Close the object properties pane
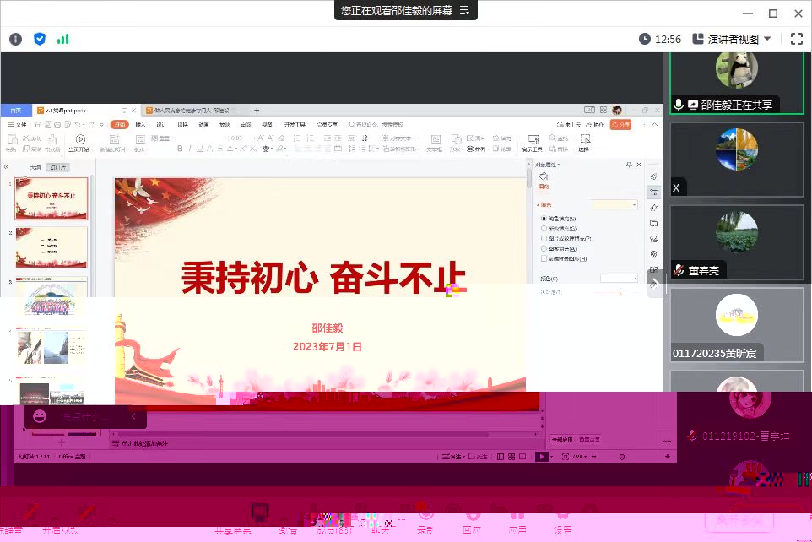The height and width of the screenshot is (542, 812). (x=639, y=165)
